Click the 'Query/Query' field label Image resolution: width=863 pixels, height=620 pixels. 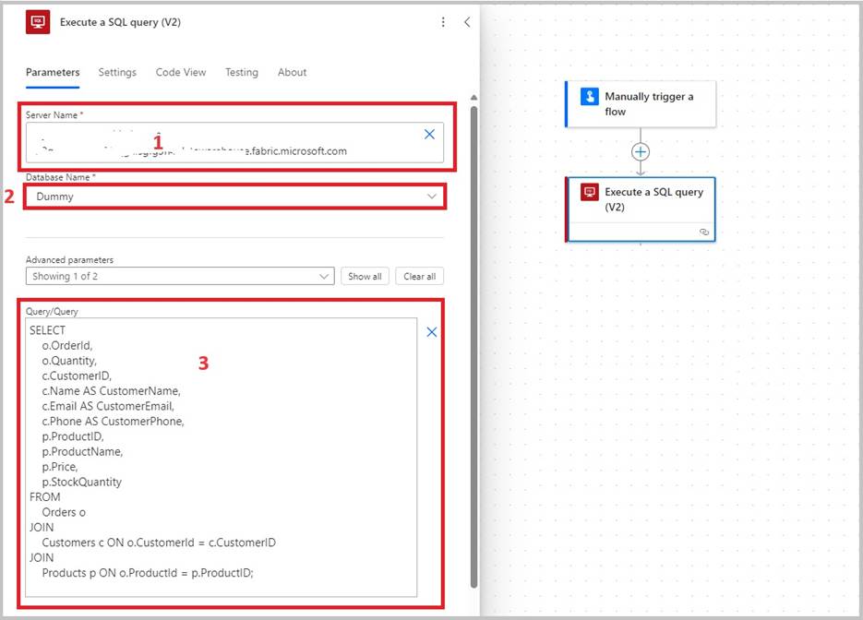coord(52,311)
